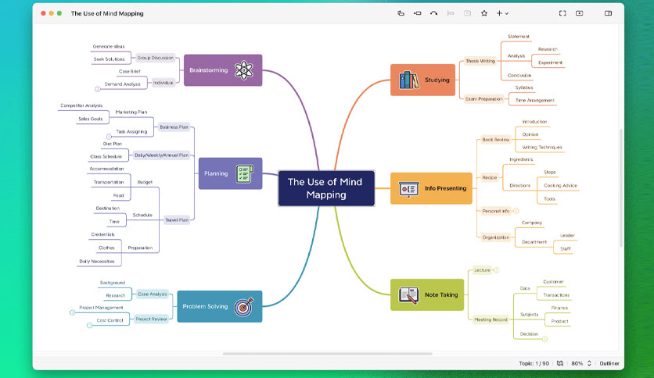
Task: Expand the Task Assigning collapsed branch
Action: 109,137
